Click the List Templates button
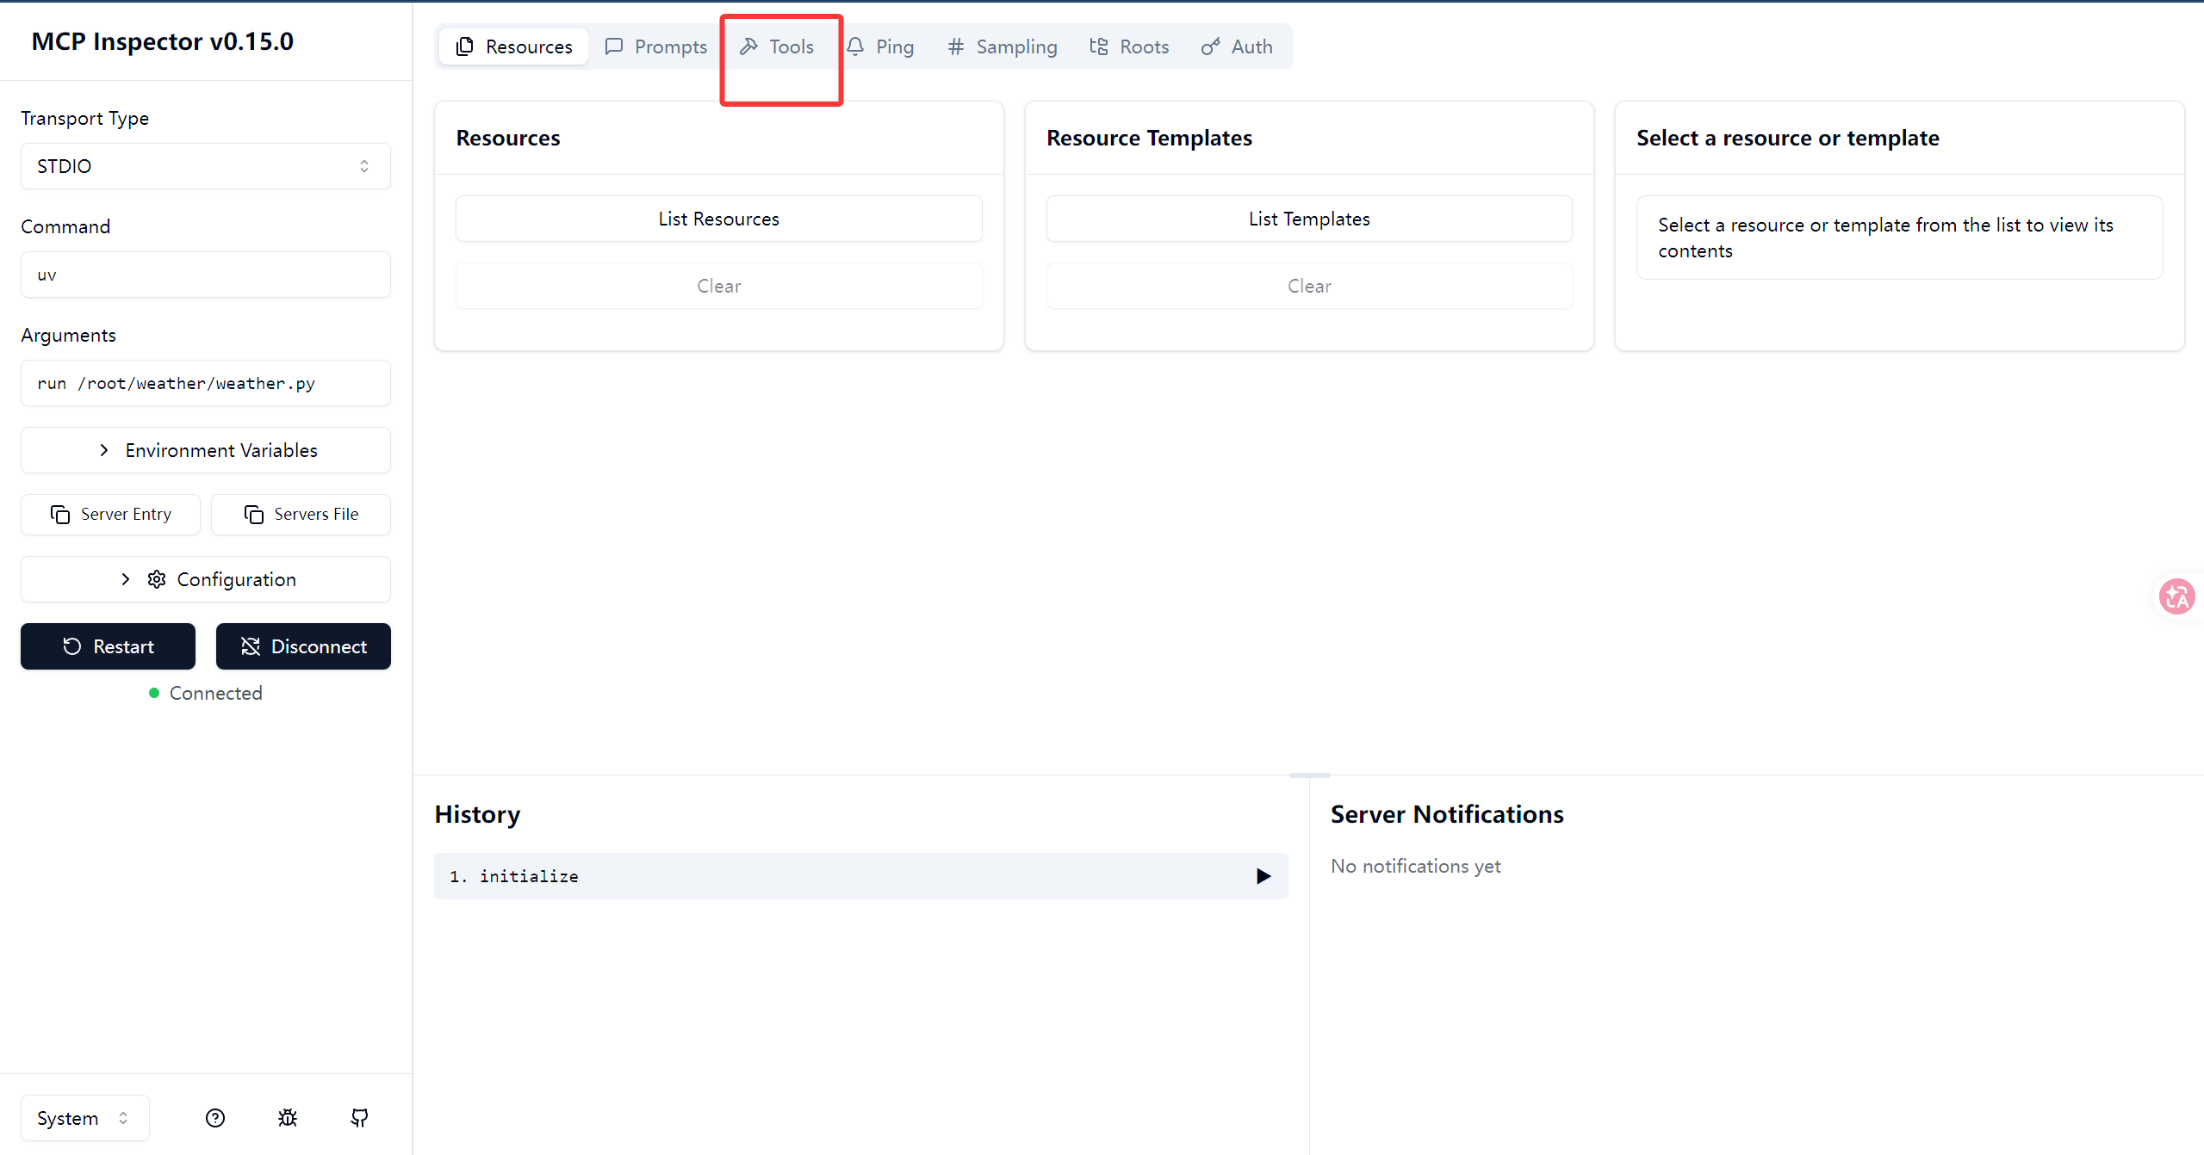This screenshot has height=1155, width=2204. 1308,219
